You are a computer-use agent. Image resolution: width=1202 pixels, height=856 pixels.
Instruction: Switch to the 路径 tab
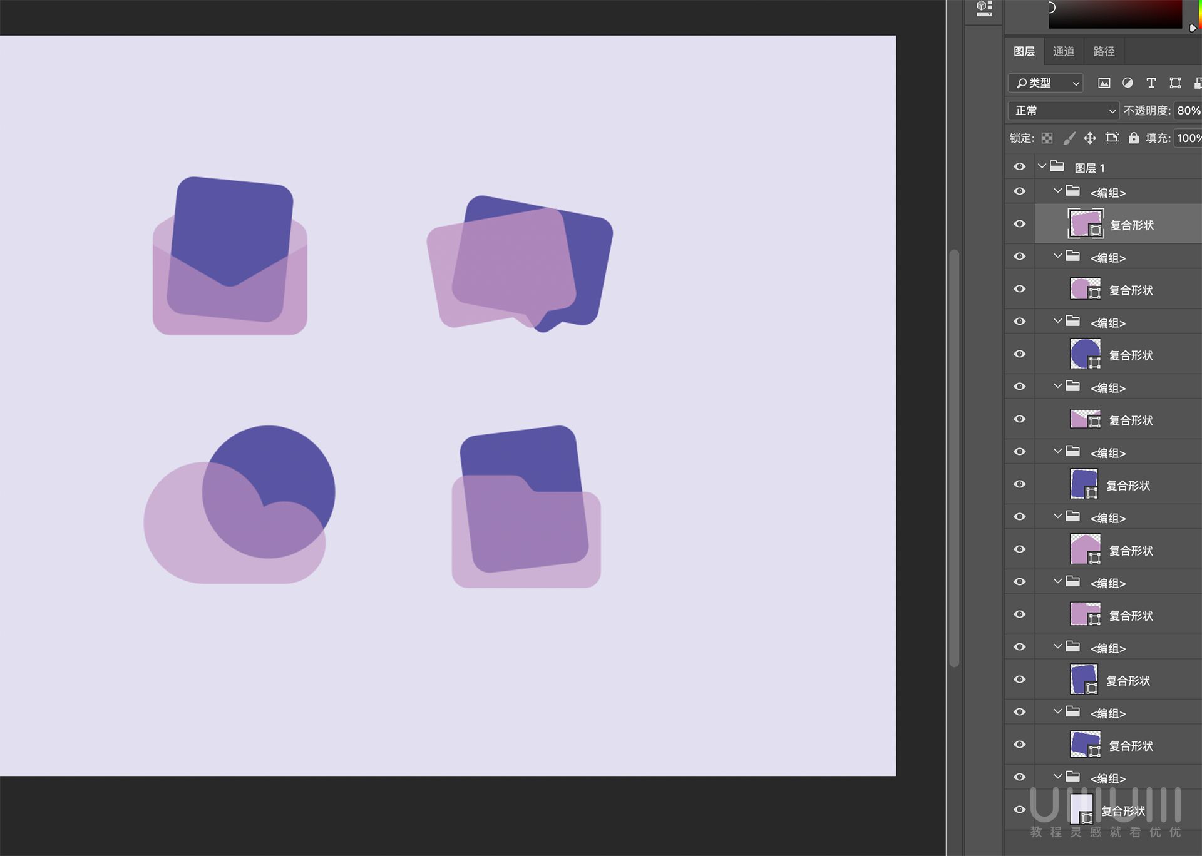1104,51
